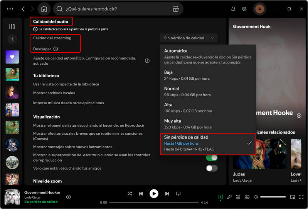
Task: Click the Nivel de zoom heading
Action: coord(47,181)
